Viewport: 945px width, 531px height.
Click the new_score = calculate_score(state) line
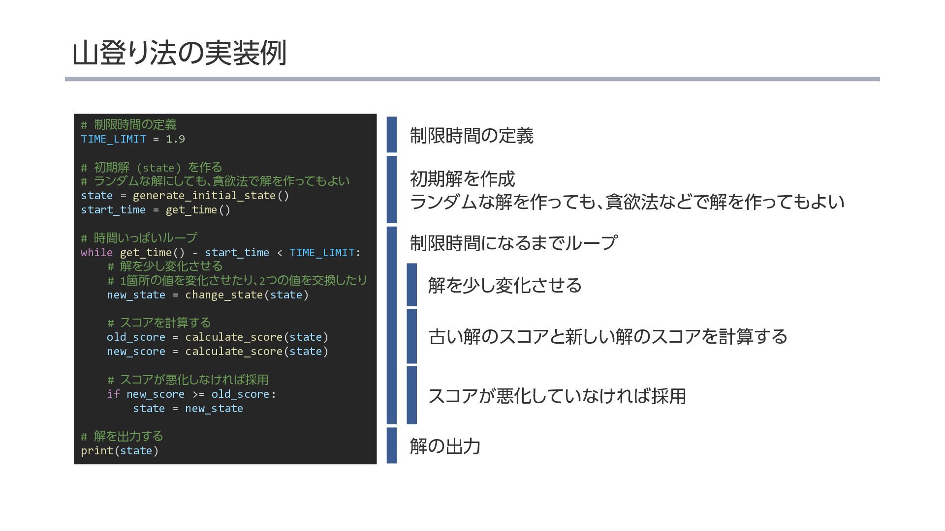[217, 352]
